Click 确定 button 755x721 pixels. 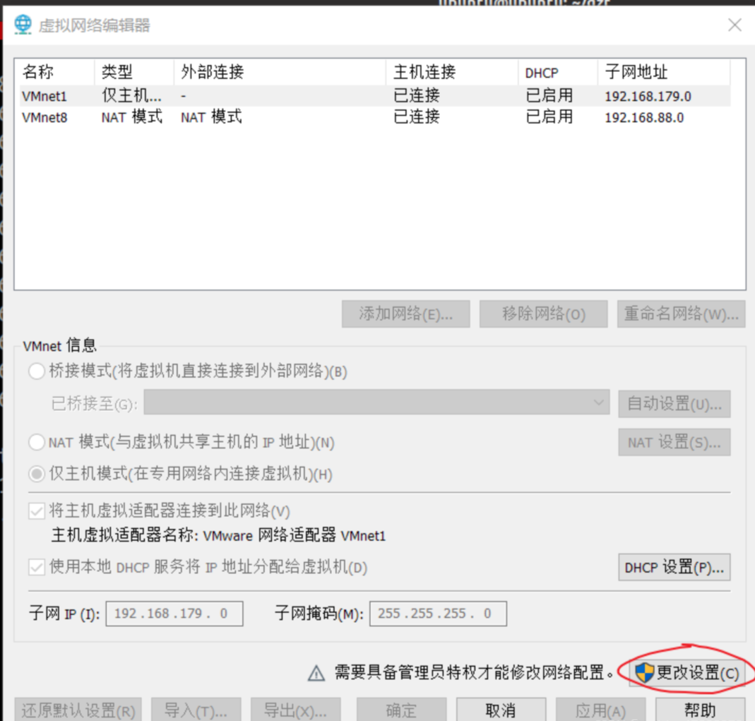pyautogui.click(x=402, y=710)
